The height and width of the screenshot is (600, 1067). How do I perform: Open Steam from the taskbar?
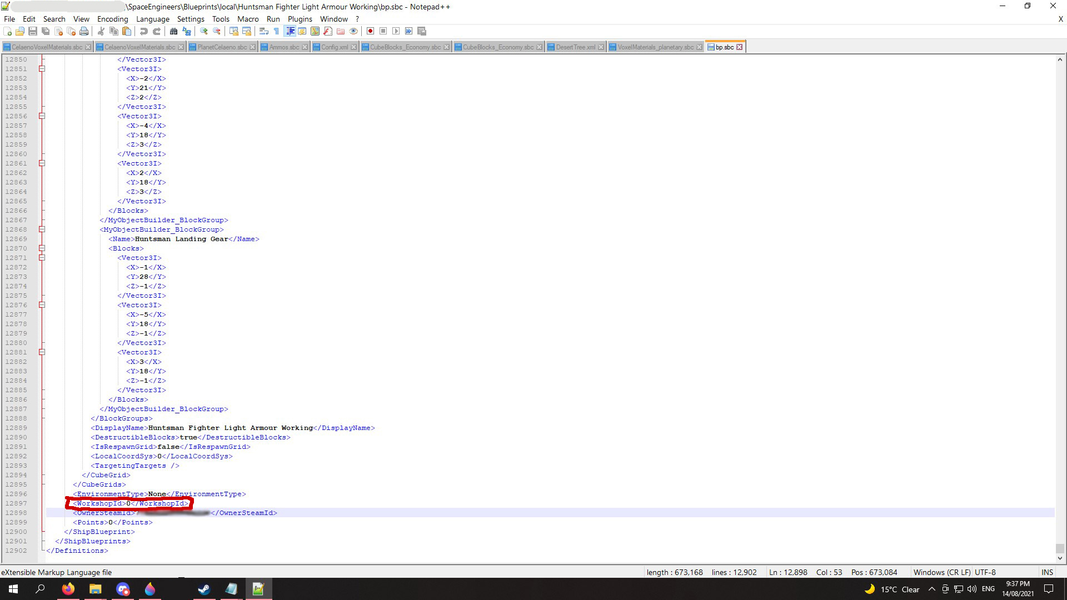pos(204,589)
